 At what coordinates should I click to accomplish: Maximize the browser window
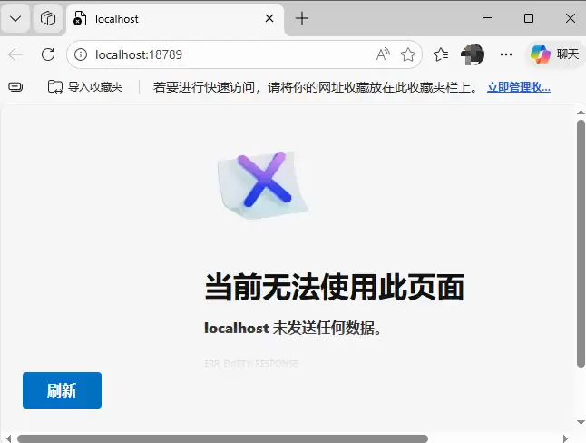529,18
